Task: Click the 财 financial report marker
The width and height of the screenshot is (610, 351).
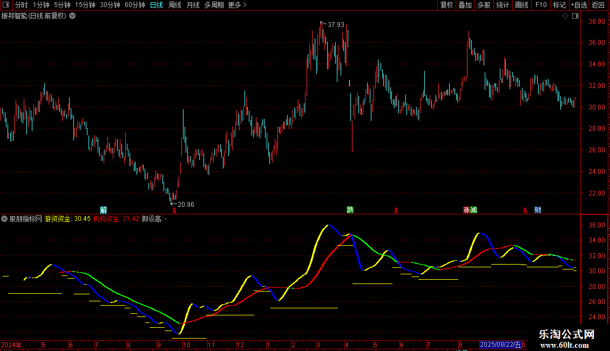Action: coord(538,210)
